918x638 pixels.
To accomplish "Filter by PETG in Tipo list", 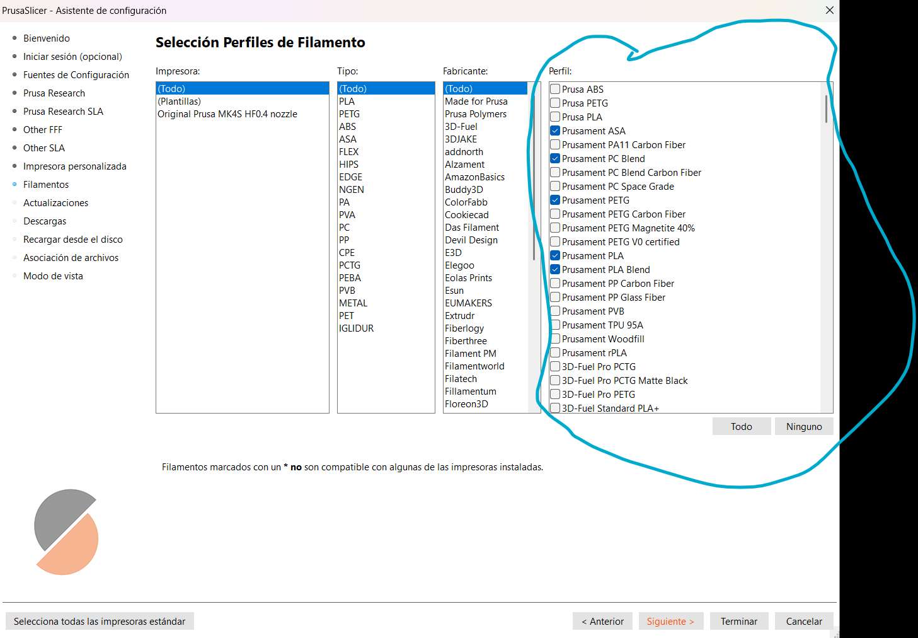I will [386, 114].
